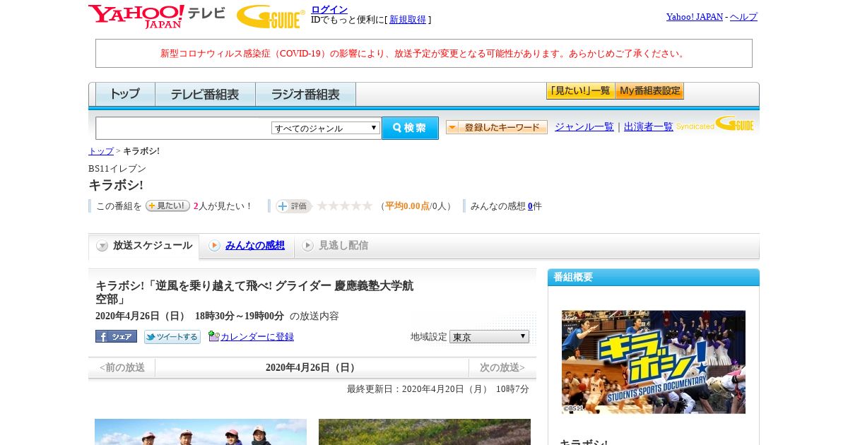
Task: Select the 放送スケジュール tab
Action: (x=144, y=246)
